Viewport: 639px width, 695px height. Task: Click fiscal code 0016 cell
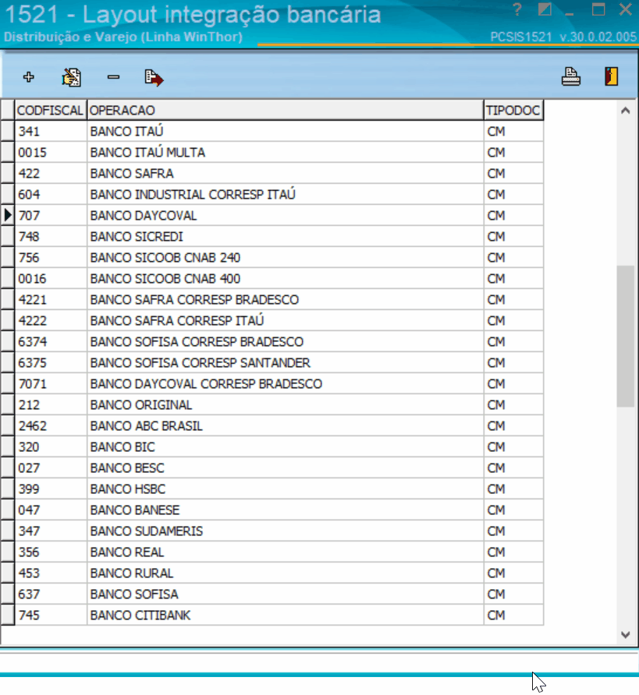tap(51, 279)
